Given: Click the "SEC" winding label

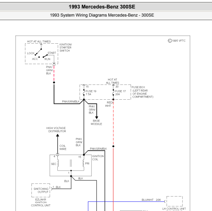Looking at the screenshot, I should (x=54, y=164).
